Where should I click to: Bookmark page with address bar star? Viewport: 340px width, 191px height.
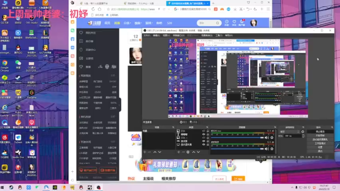tap(108, 9)
